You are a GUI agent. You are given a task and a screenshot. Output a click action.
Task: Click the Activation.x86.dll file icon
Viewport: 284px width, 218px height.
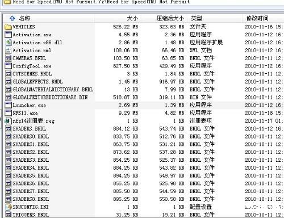(8, 43)
